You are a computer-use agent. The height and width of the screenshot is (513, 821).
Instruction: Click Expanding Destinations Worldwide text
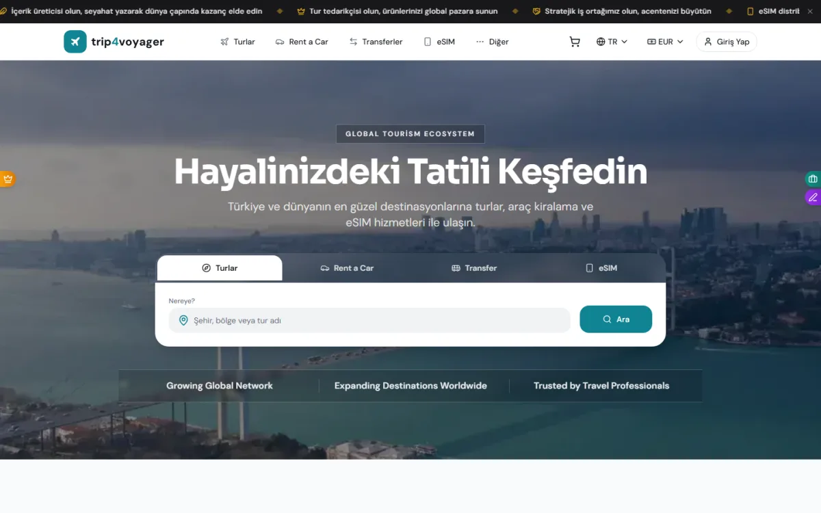pos(410,386)
